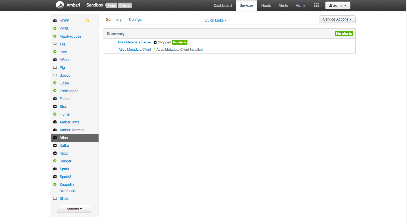The image size is (407, 224).
Task: Open the admin user dropdown
Action: point(338,5)
